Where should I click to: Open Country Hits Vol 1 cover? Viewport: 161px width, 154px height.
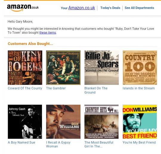tap(101, 122)
